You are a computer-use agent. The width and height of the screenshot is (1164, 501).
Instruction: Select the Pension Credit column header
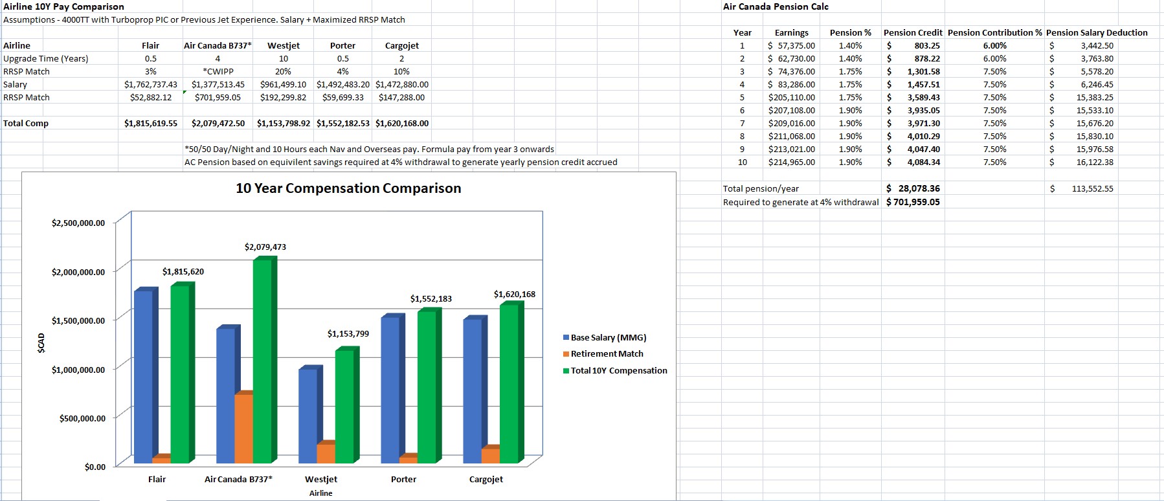pos(913,32)
